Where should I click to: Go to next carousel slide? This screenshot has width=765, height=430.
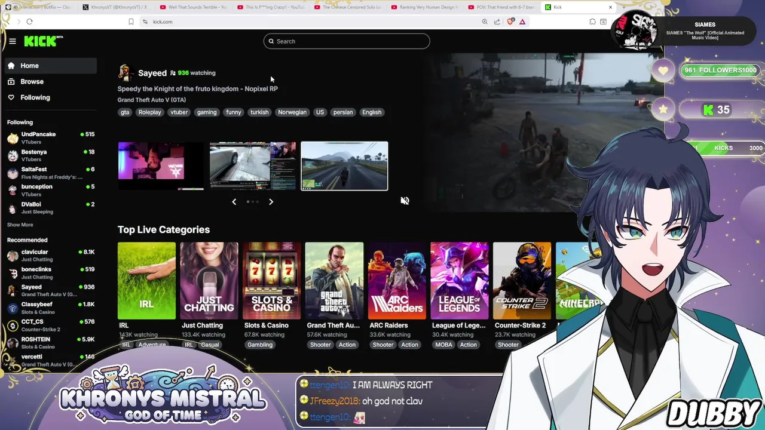tap(271, 202)
